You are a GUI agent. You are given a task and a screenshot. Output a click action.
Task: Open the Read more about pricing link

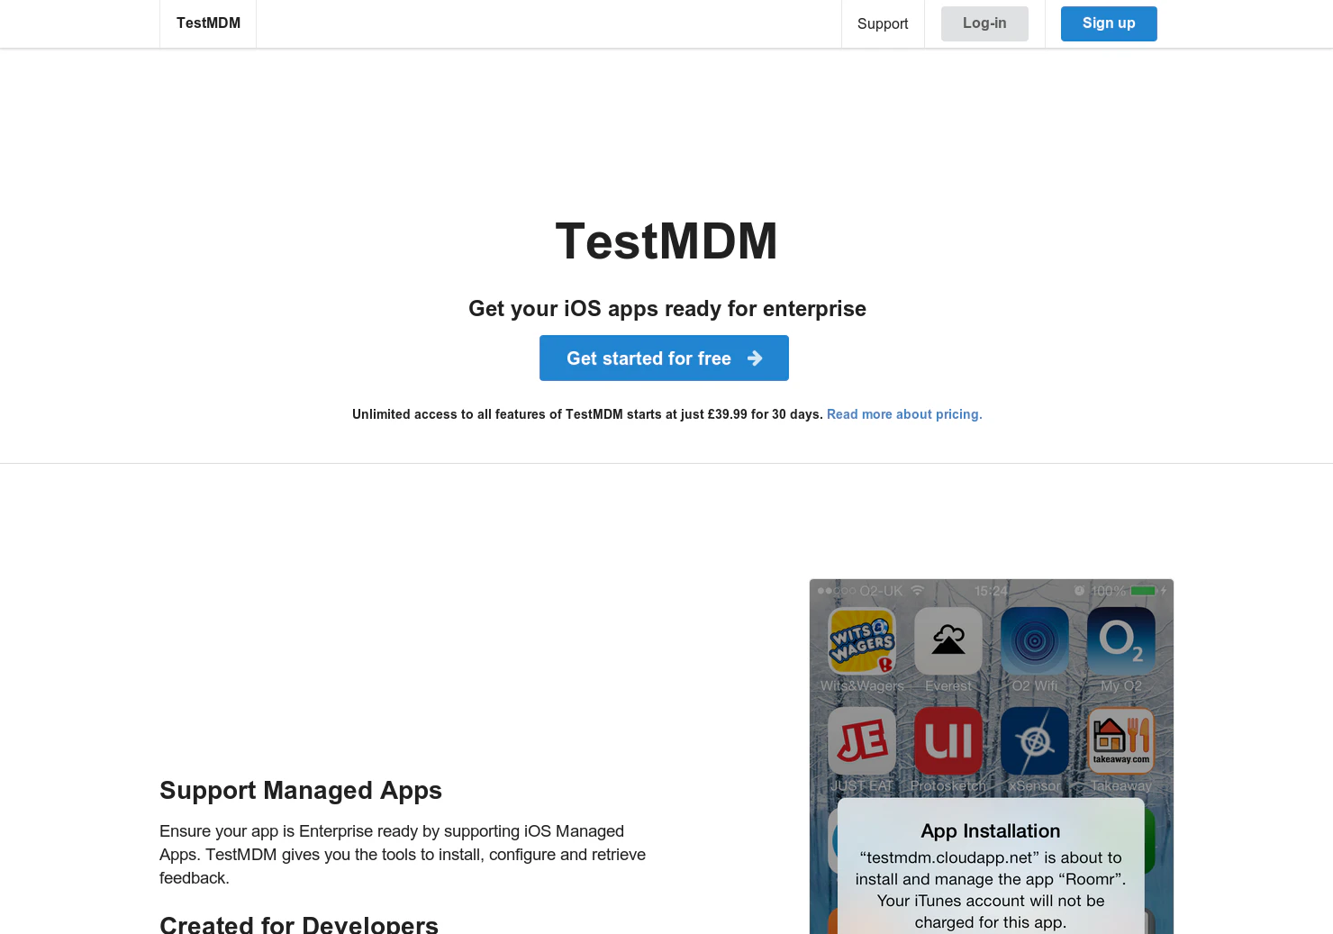pos(904,414)
